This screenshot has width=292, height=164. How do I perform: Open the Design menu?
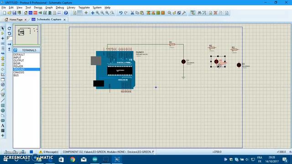tap(38, 8)
